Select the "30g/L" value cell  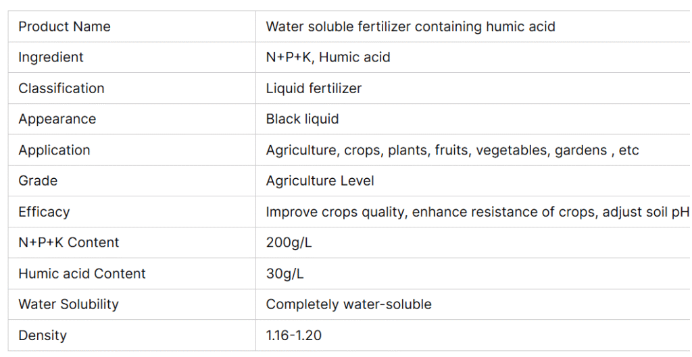tap(285, 273)
